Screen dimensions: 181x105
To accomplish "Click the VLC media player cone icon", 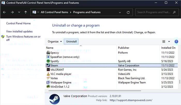I will (48, 74).
